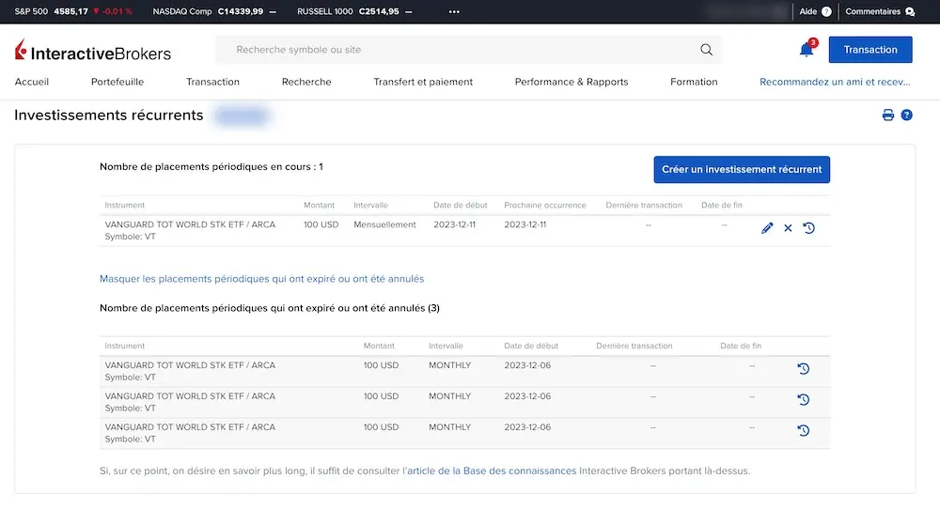Screen dimensions: 940x509
Task: Click the search magnifier icon
Action: point(706,50)
